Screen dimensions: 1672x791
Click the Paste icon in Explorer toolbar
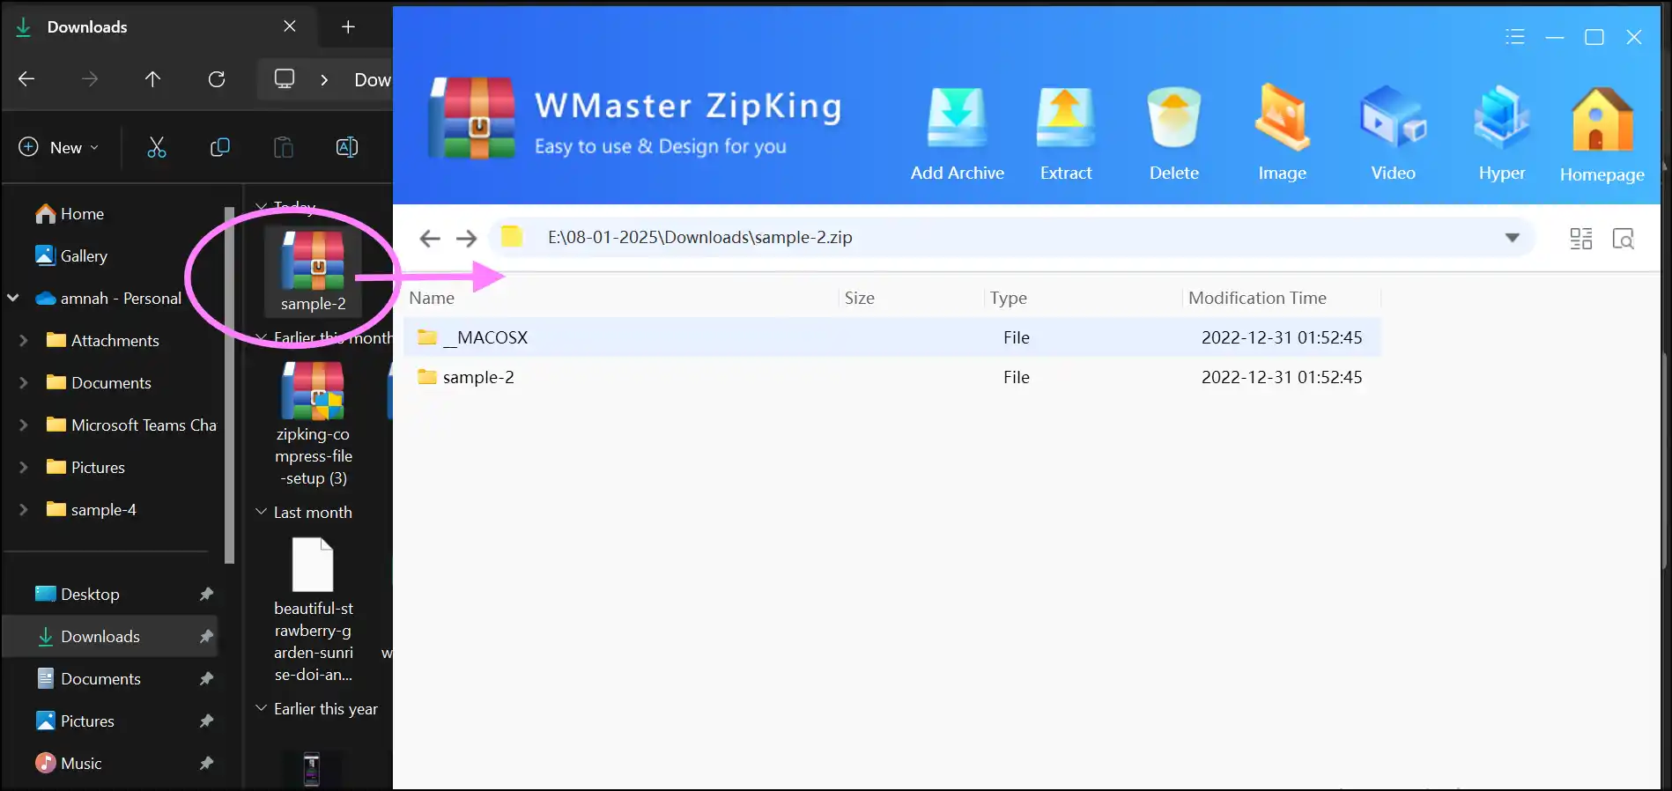coord(284,147)
